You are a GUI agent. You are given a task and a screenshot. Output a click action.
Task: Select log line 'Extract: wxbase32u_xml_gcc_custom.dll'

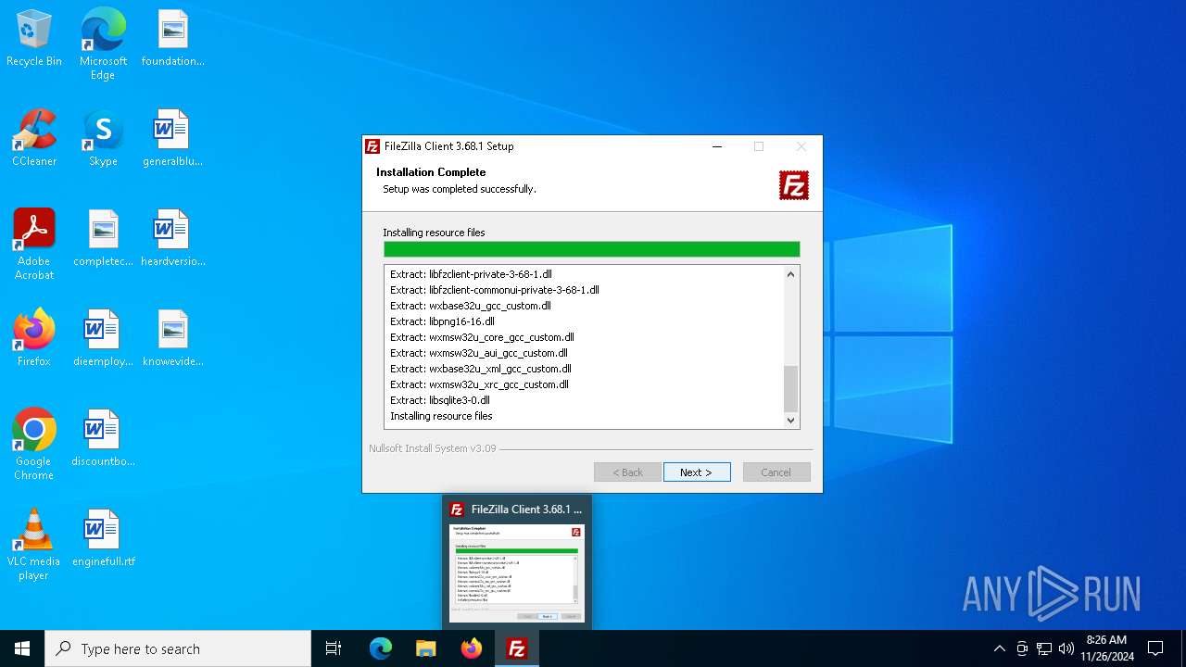click(481, 369)
